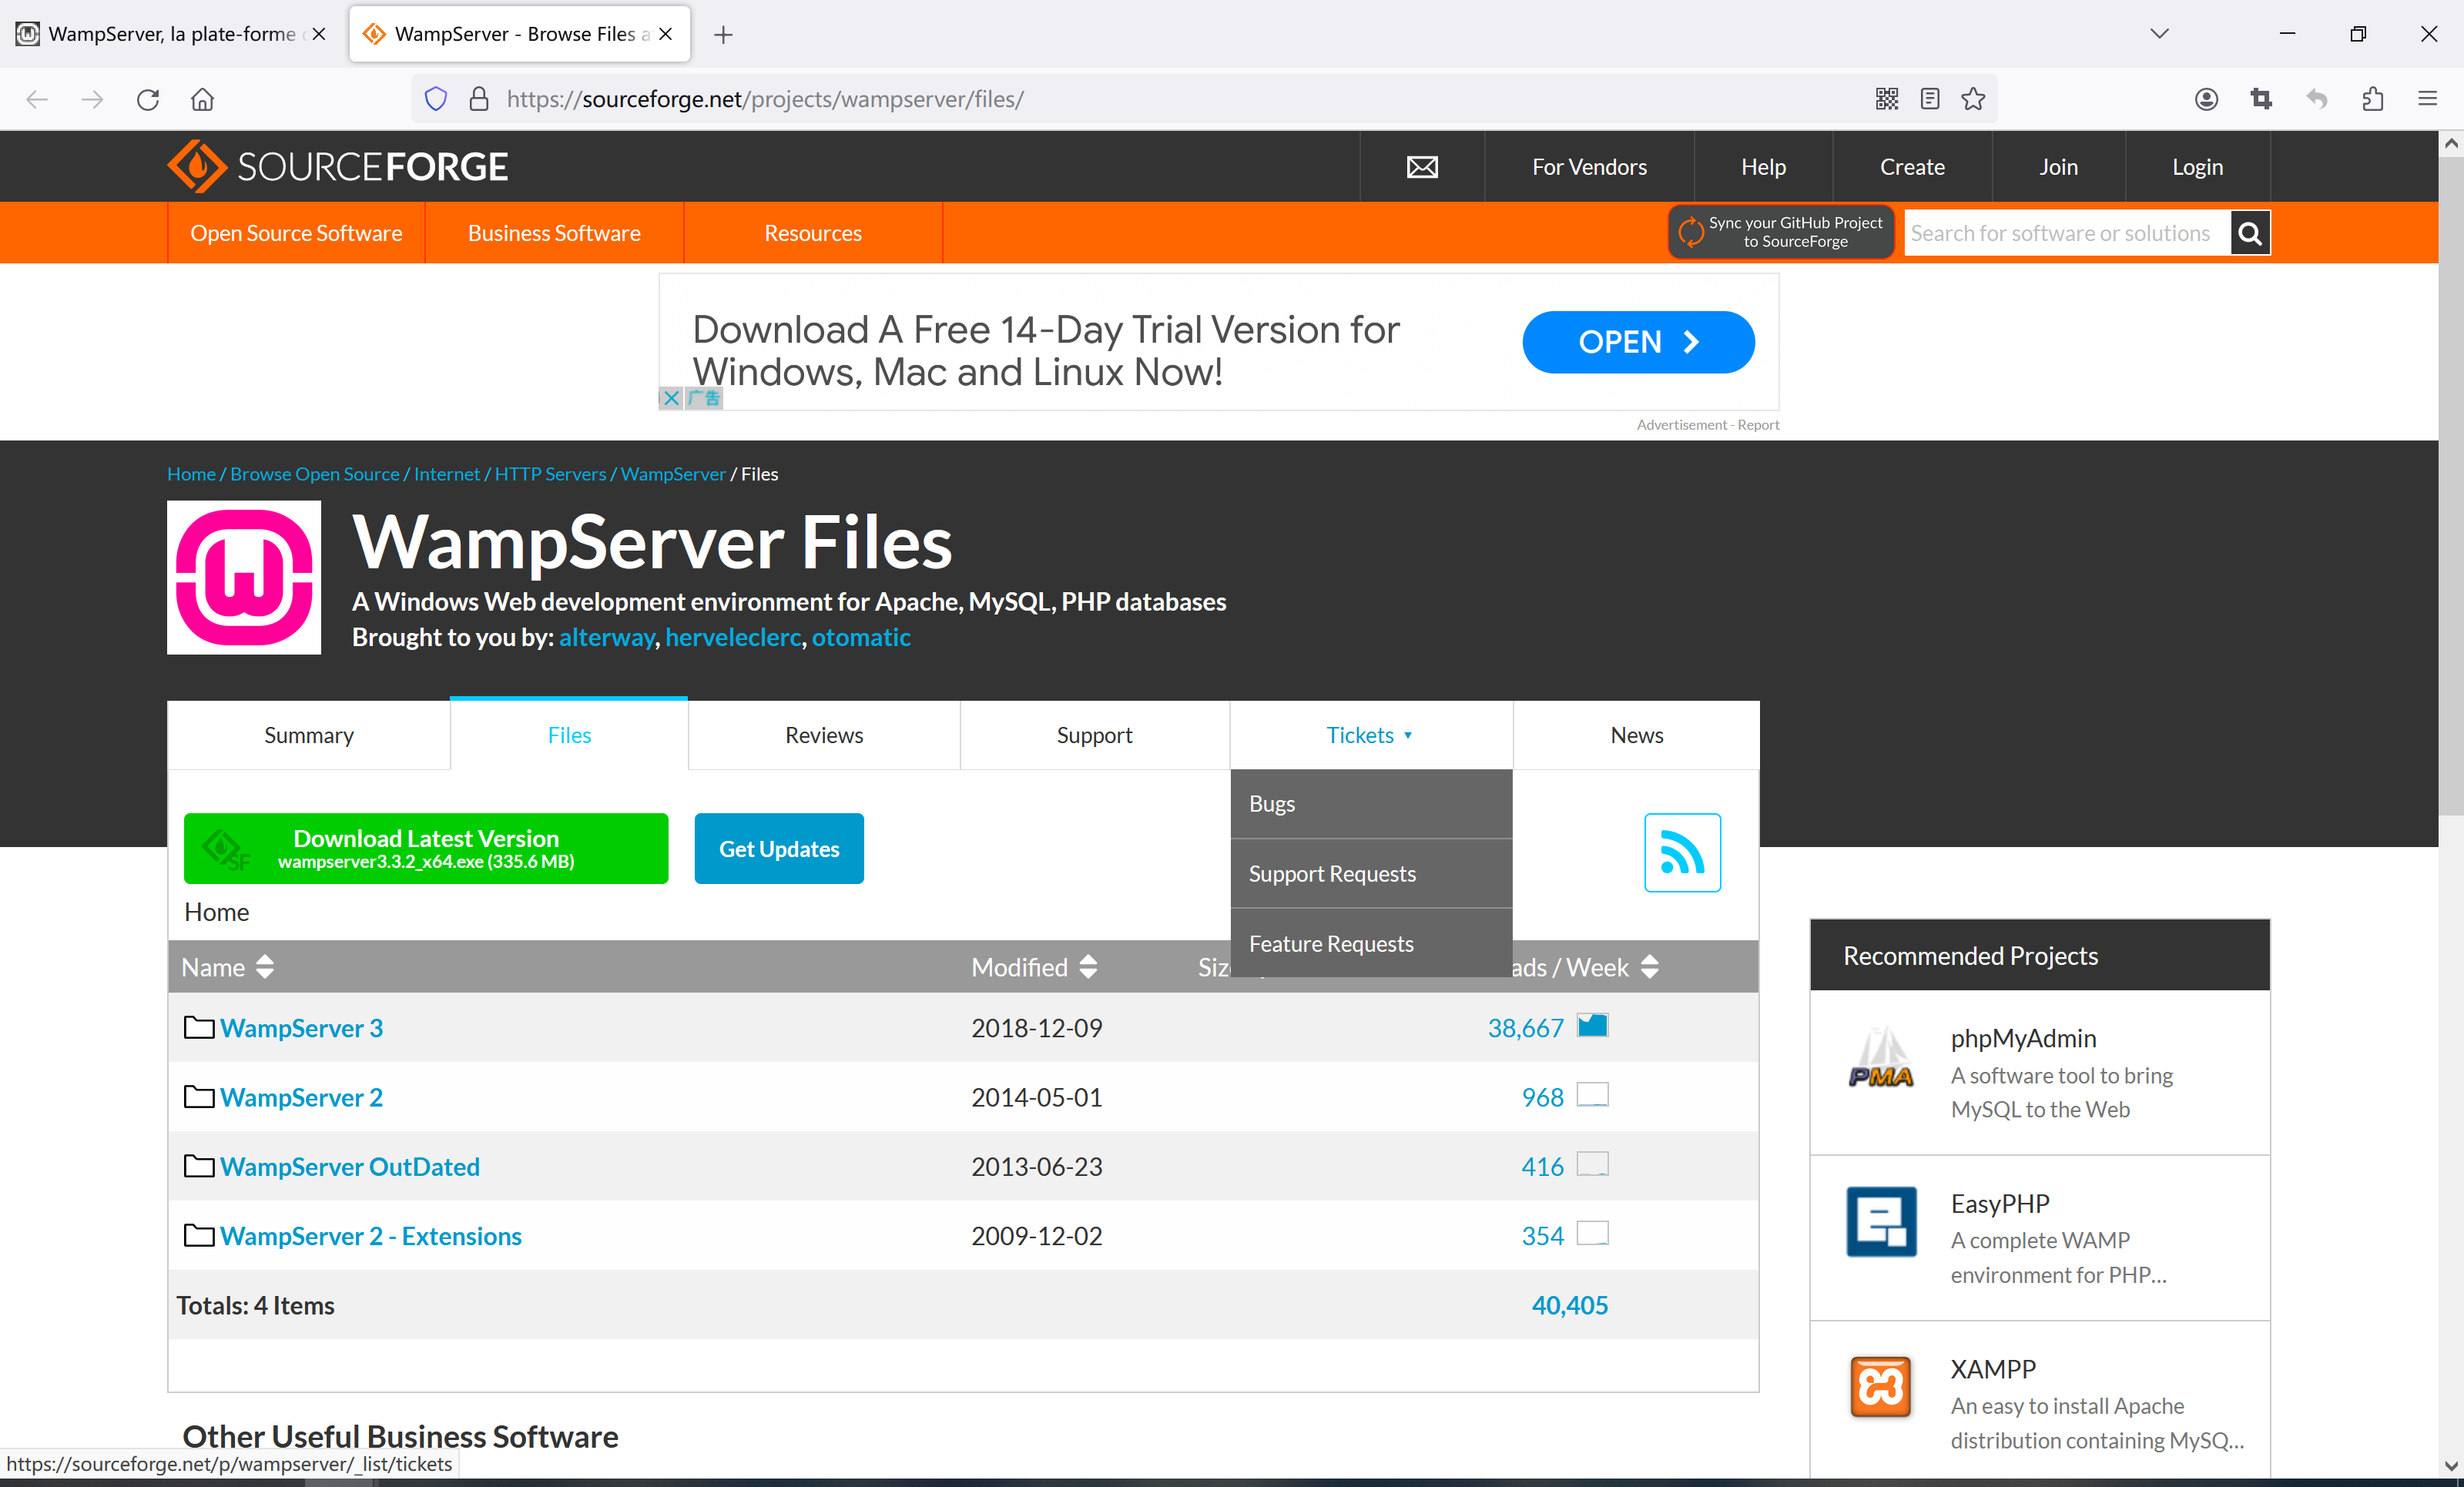Click Sync your GitHub Project button
The image size is (2464, 1487).
coord(1781,232)
